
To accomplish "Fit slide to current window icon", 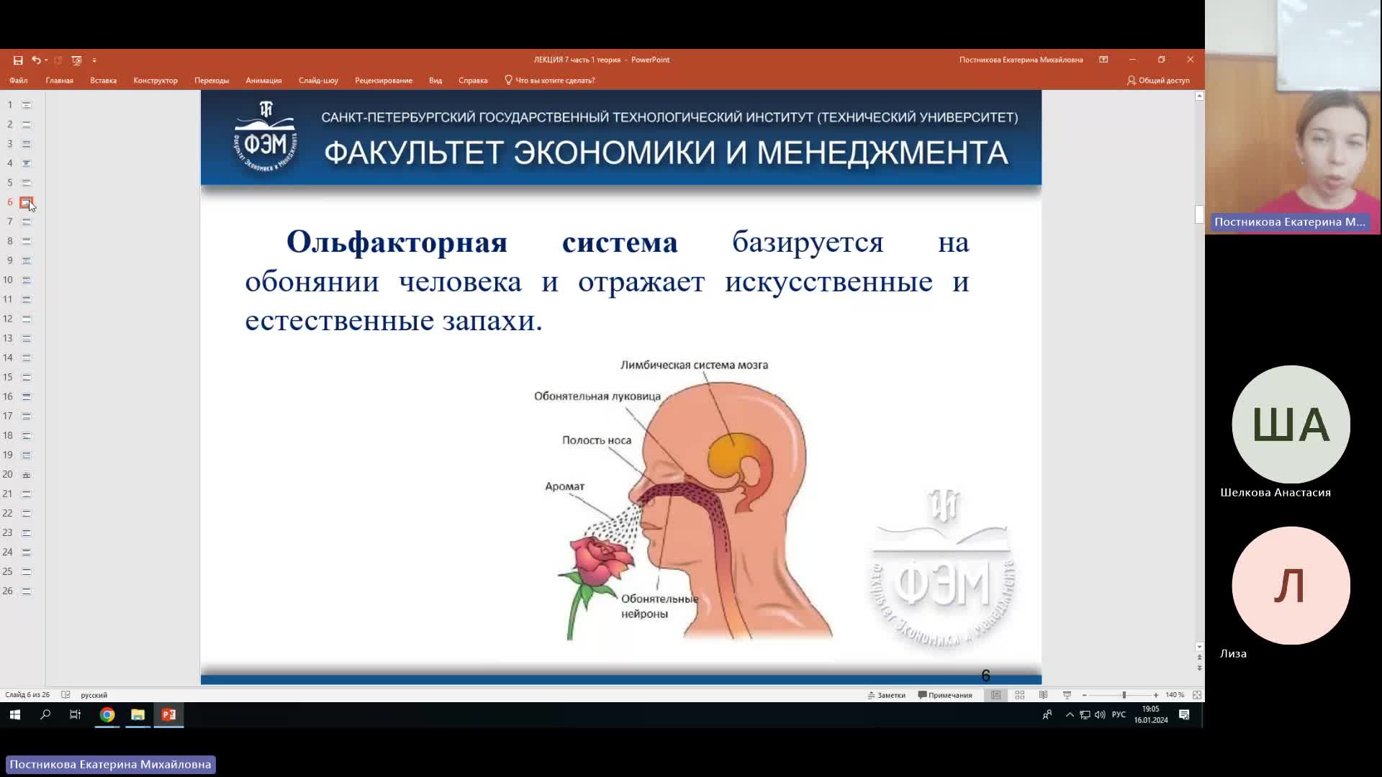I will pyautogui.click(x=1197, y=695).
